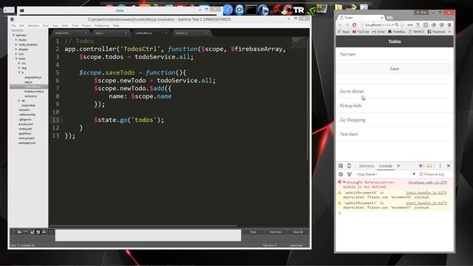The image size is (473, 266).
Task: Expand the Uncaught ReferenceError message
Action: pyautogui.click(x=344, y=183)
